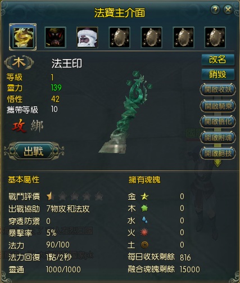
Task: Select the red-eyed demon mask slot
Action: 55,37
